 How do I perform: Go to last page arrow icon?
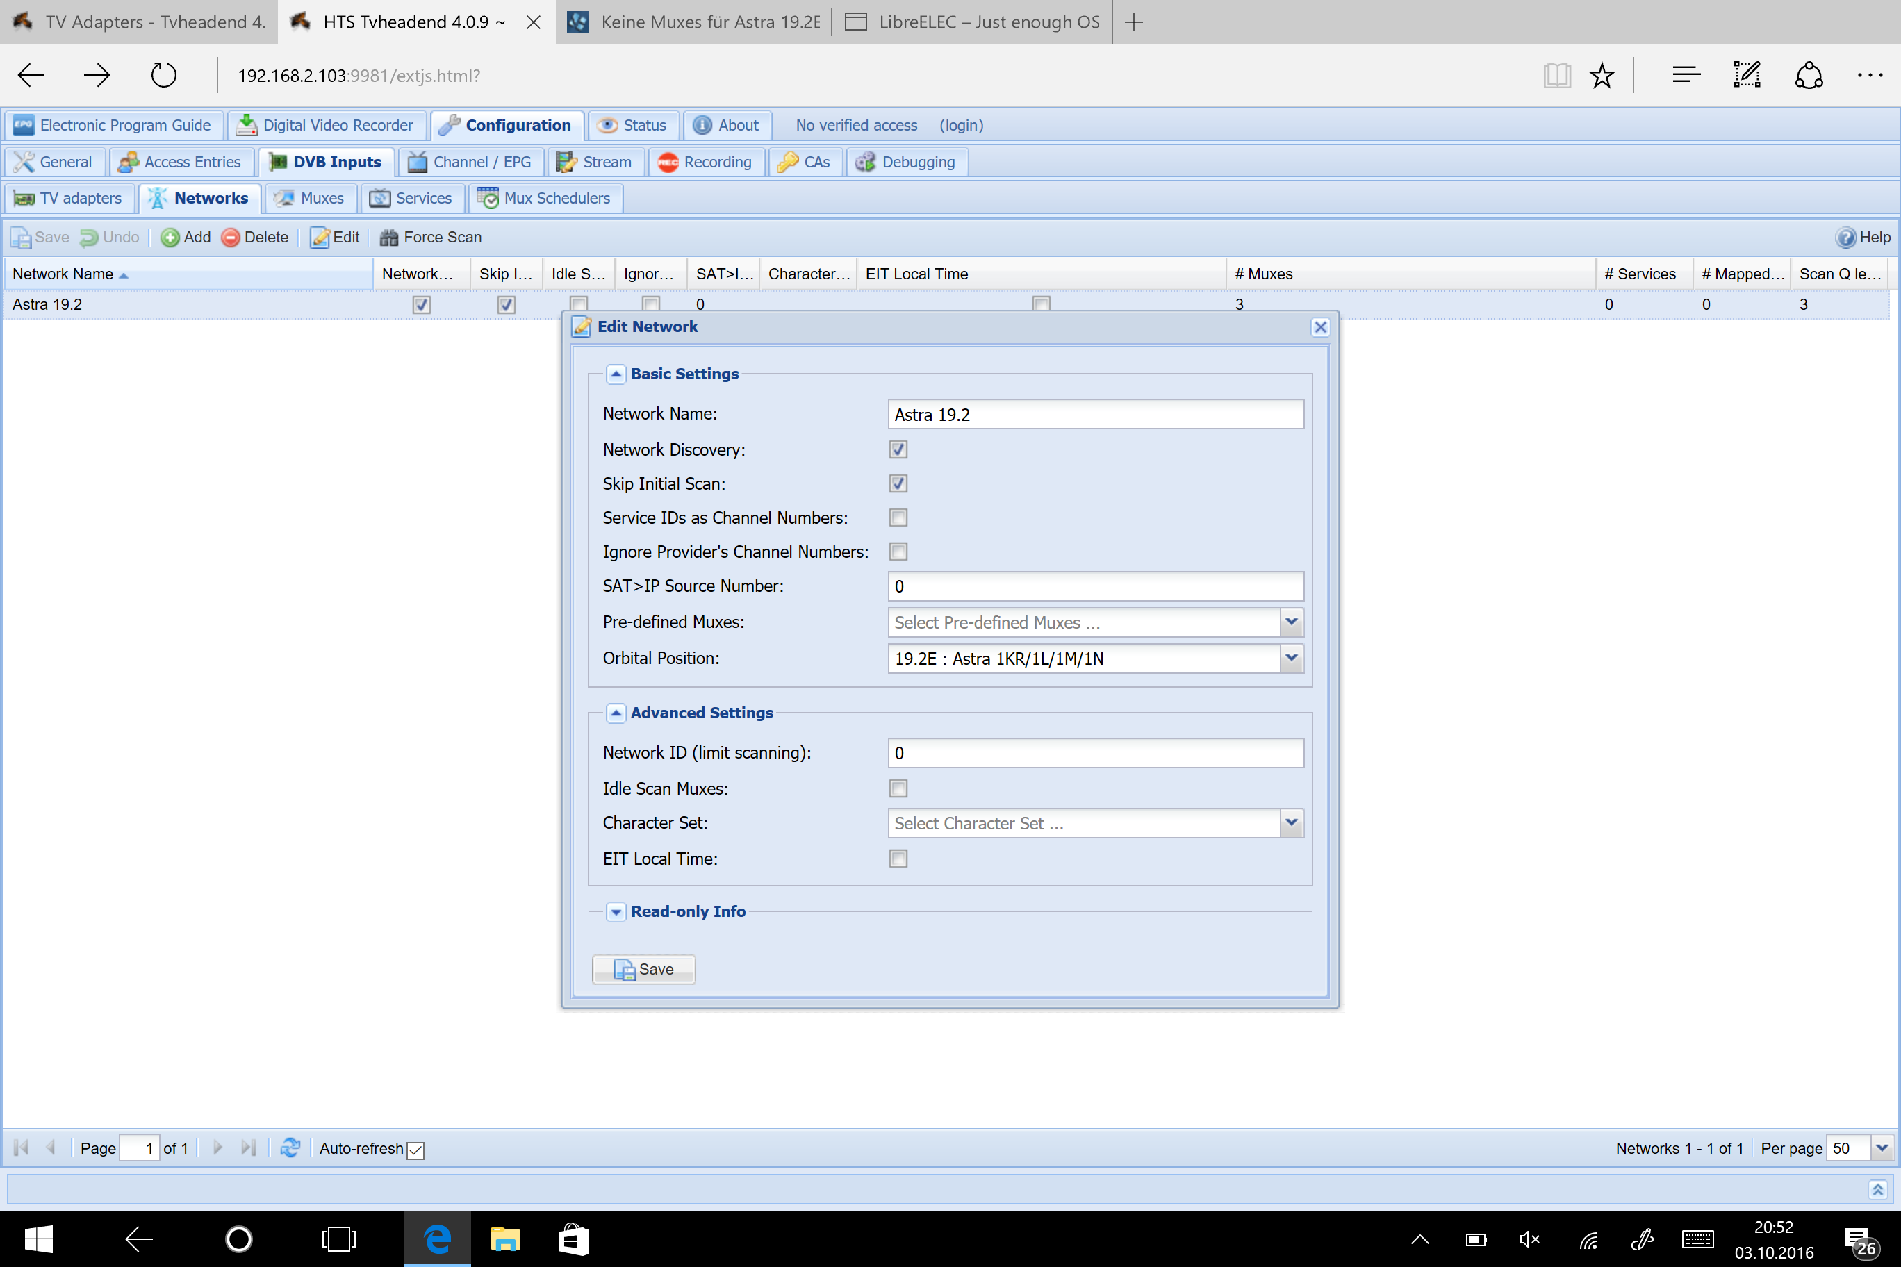pyautogui.click(x=248, y=1148)
